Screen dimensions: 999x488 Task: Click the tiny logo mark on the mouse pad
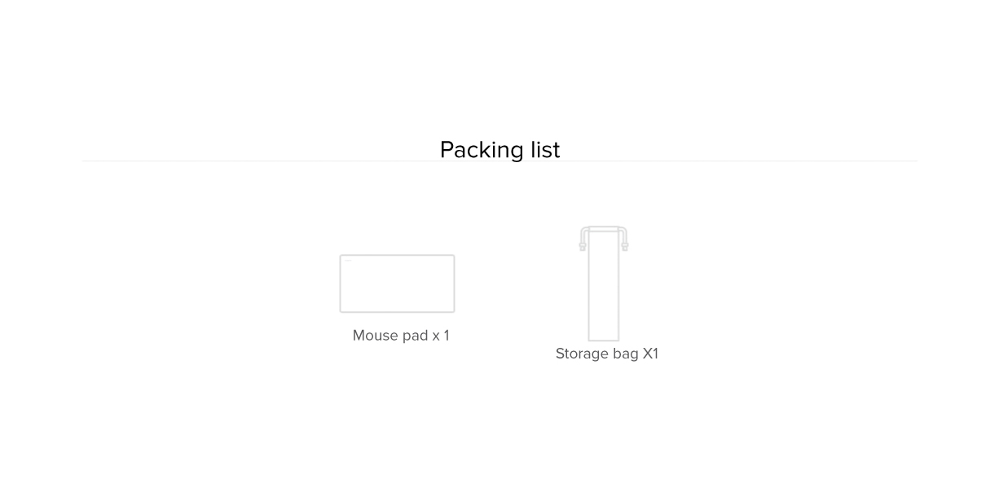click(349, 261)
